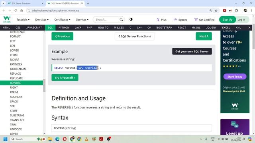Go back in browser history
Screen dimensions: 255x143
pyautogui.click(x=4, y=11)
